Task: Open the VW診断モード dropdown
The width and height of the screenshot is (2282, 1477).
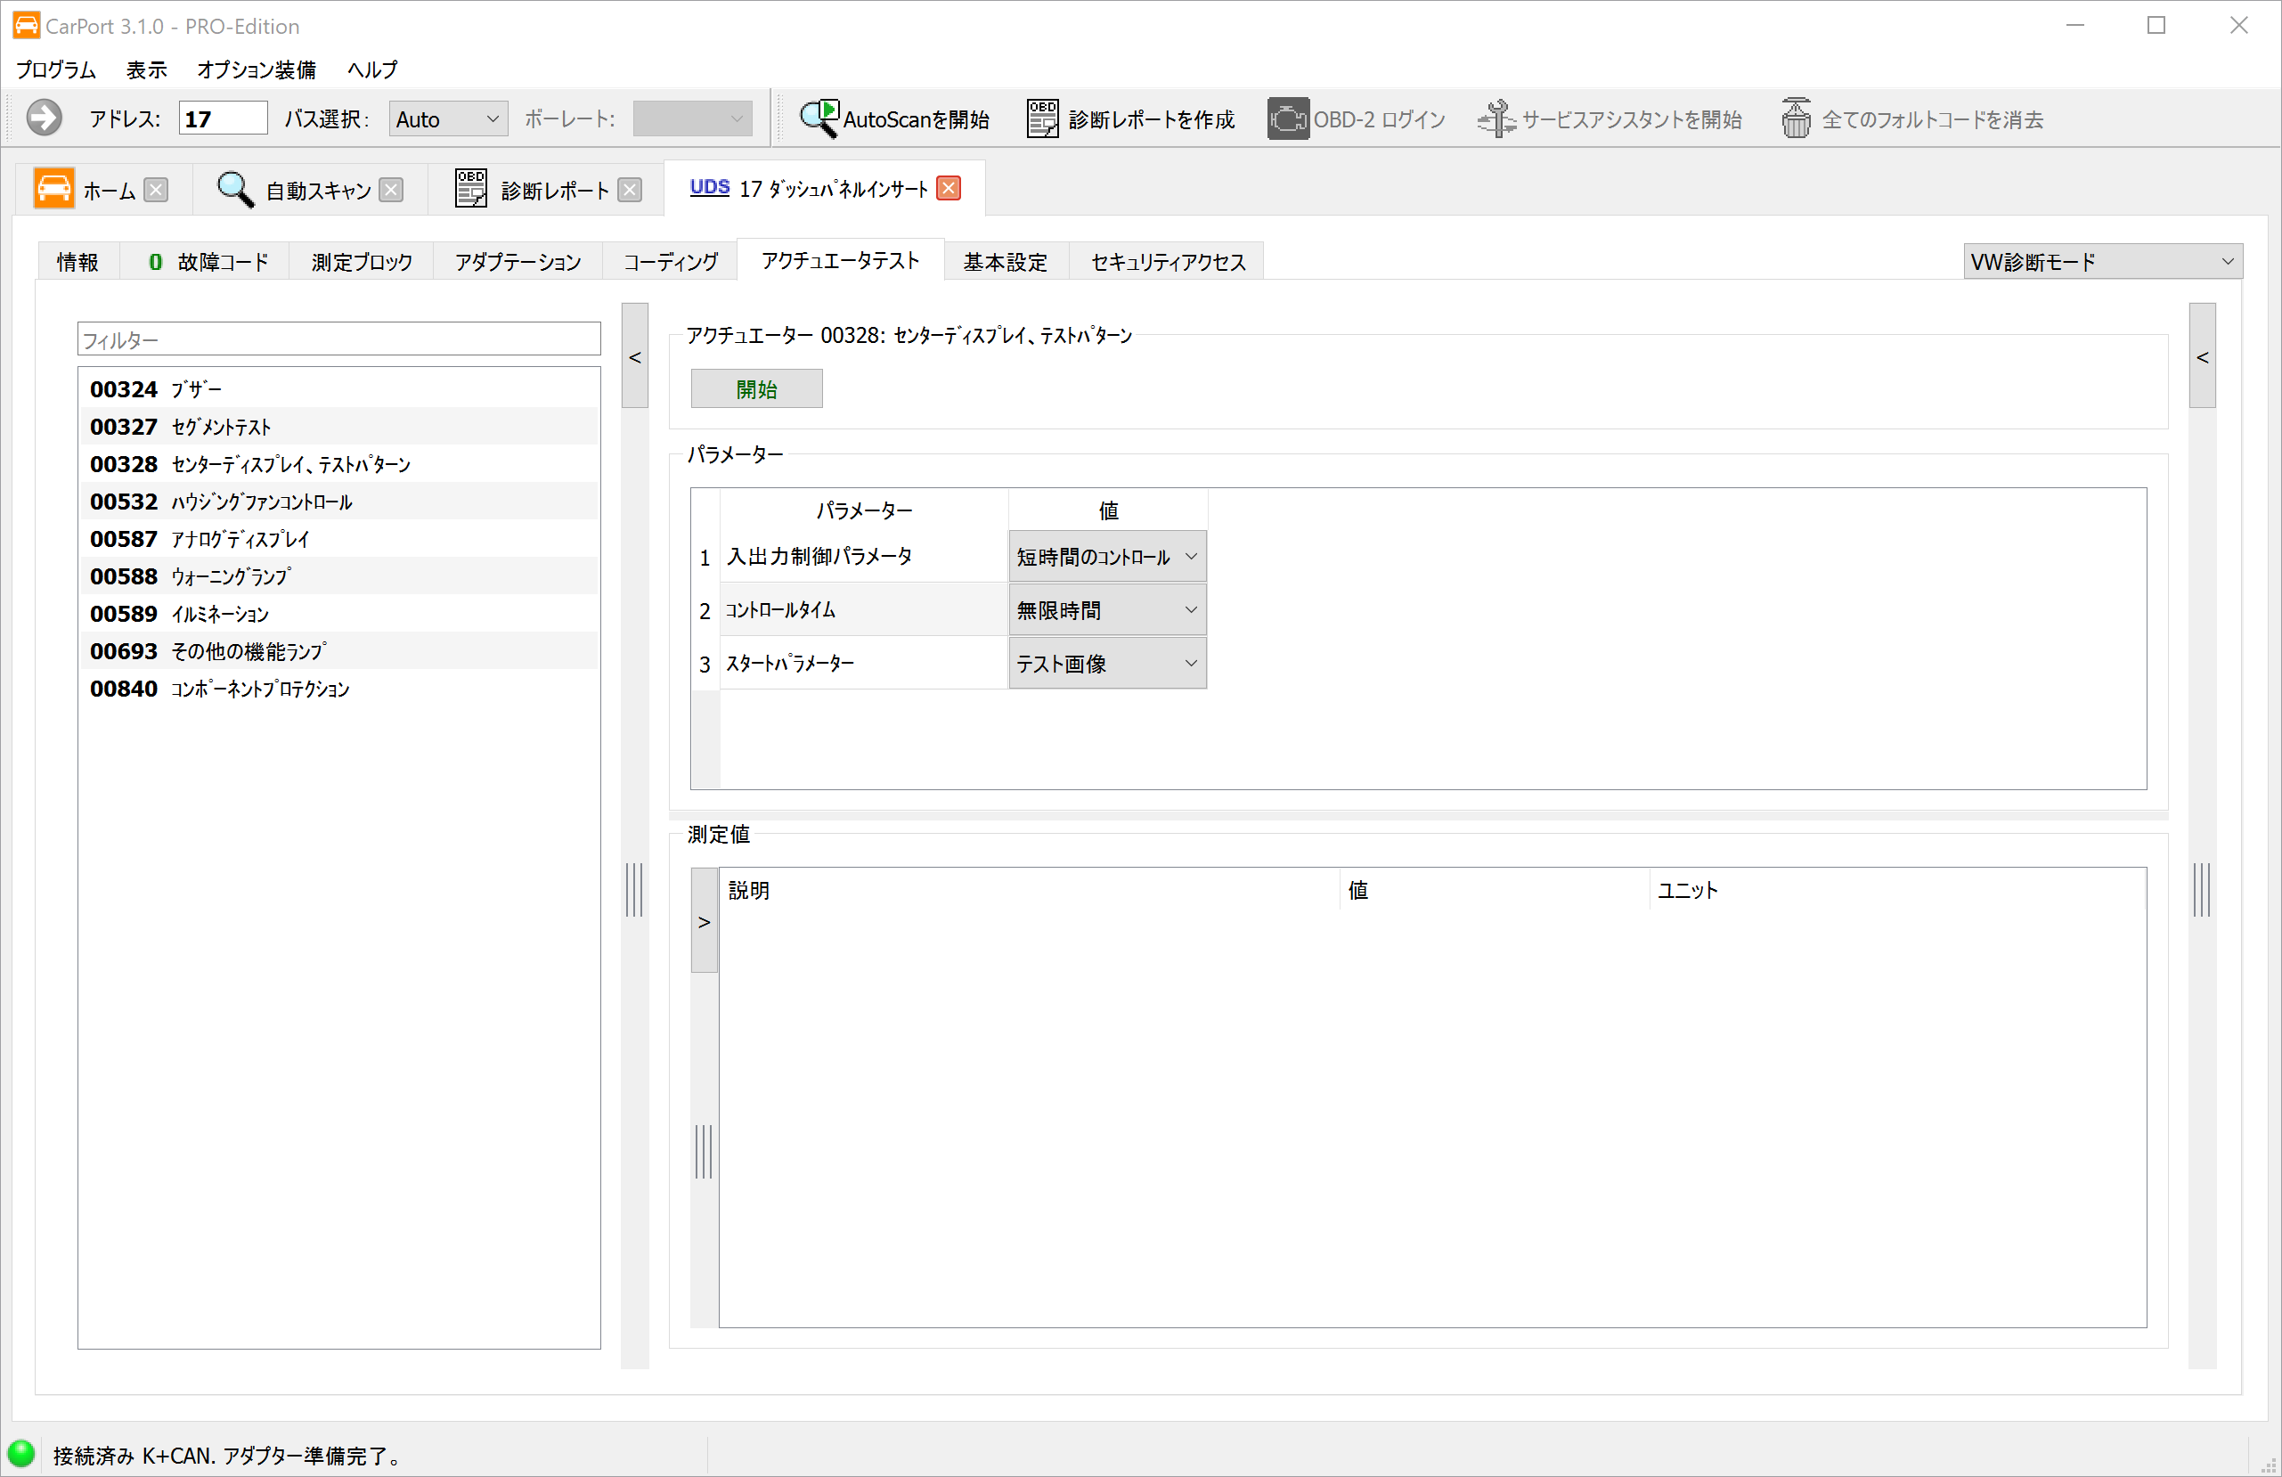Action: (2102, 262)
